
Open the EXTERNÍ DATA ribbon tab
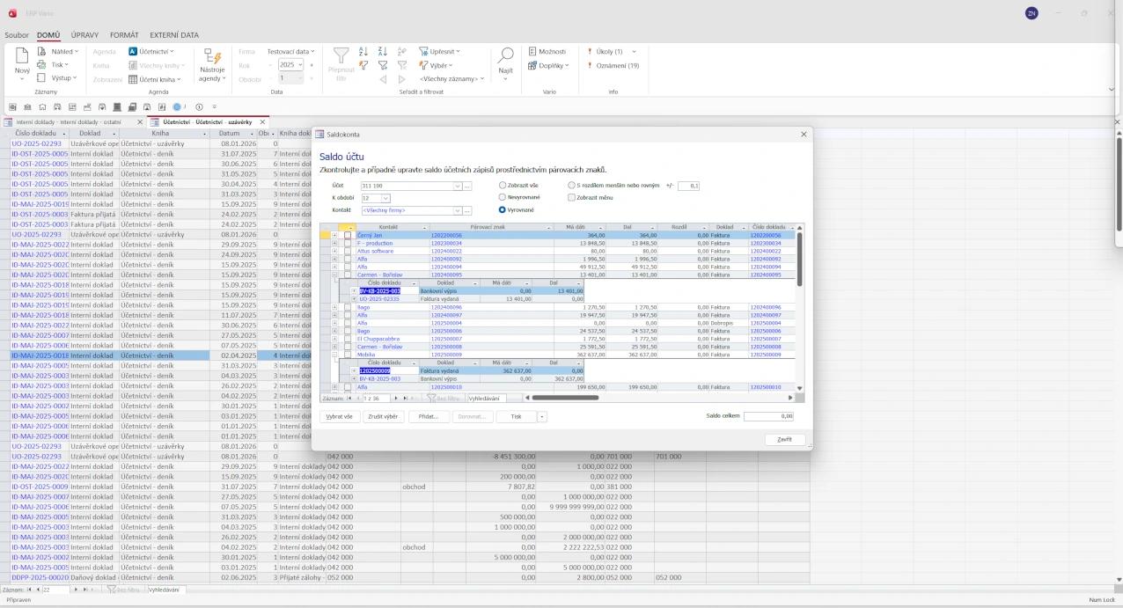pos(173,35)
